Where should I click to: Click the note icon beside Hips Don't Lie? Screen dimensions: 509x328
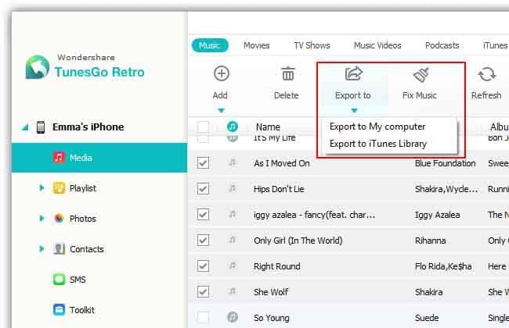(x=232, y=188)
